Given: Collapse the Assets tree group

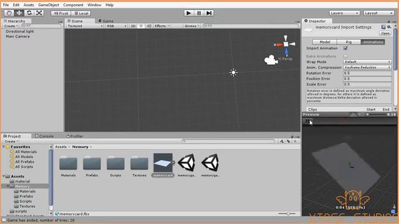Looking at the screenshot, I should (x=4, y=176).
